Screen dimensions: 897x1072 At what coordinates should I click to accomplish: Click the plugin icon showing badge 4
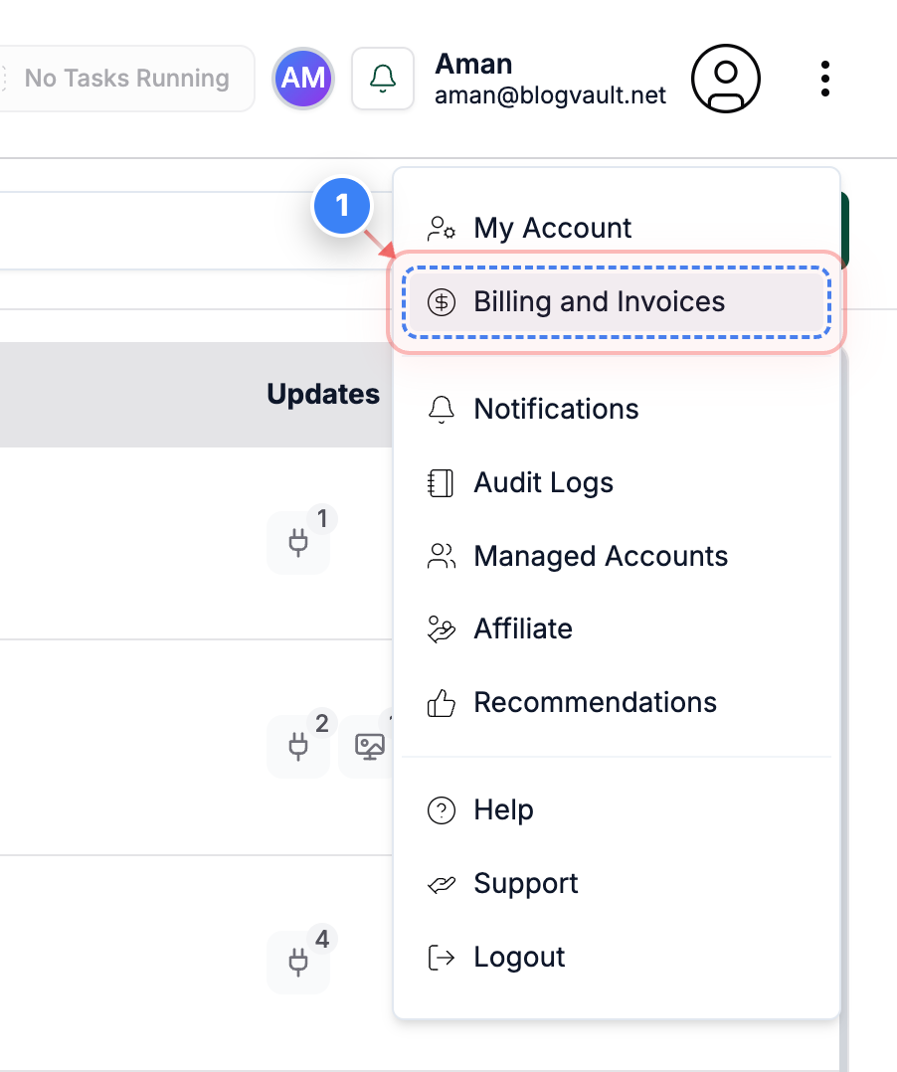coord(298,962)
